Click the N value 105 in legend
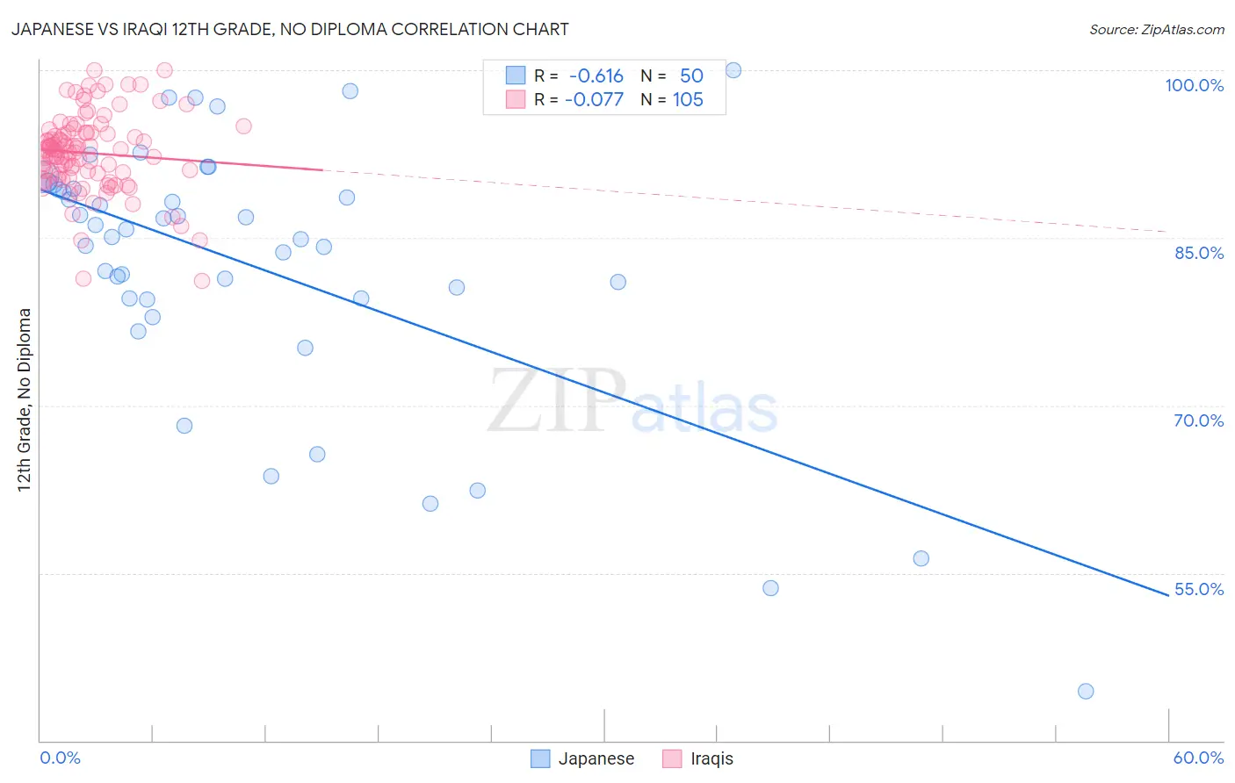 point(688,99)
